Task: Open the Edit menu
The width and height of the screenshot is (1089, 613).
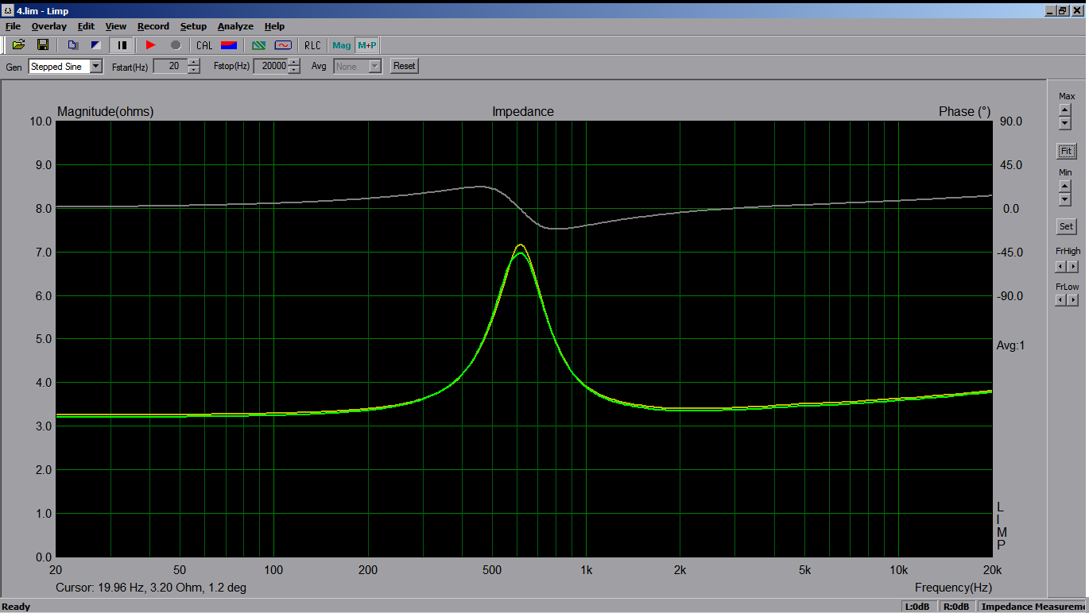Action: coord(86,26)
